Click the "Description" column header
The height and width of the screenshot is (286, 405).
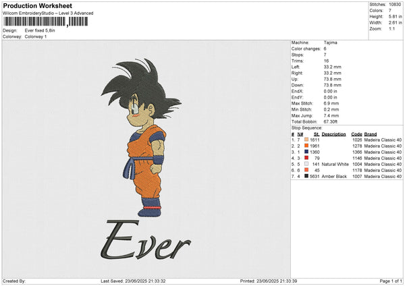pyautogui.click(x=333, y=134)
